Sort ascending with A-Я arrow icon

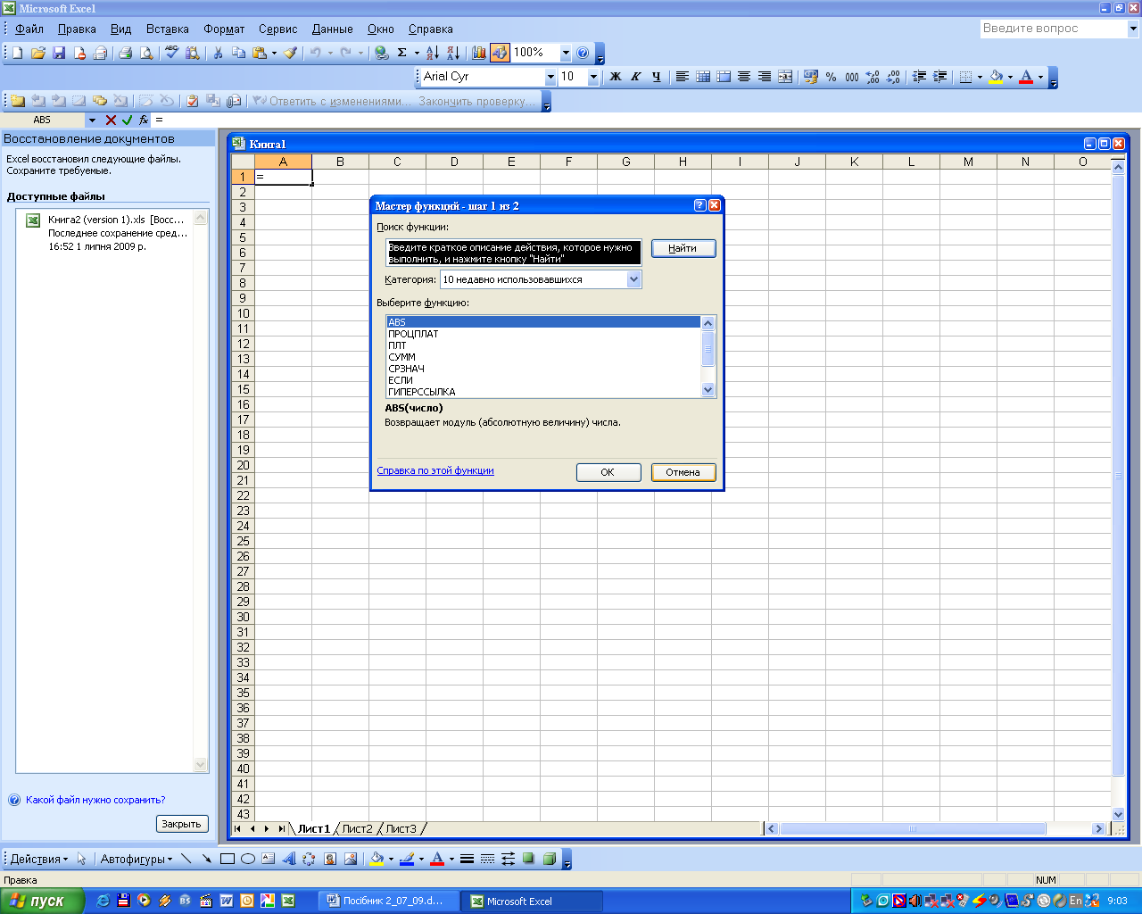point(432,53)
